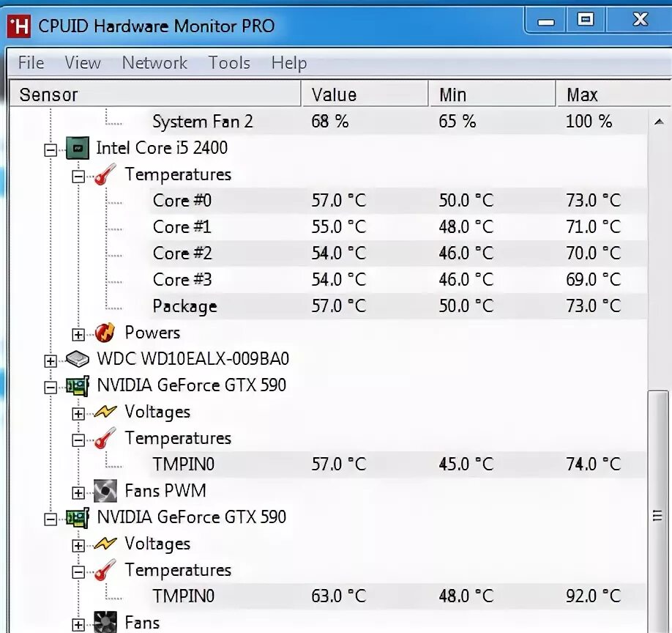Click the lightning icon of the first GTX 590 Voltages

105,412
